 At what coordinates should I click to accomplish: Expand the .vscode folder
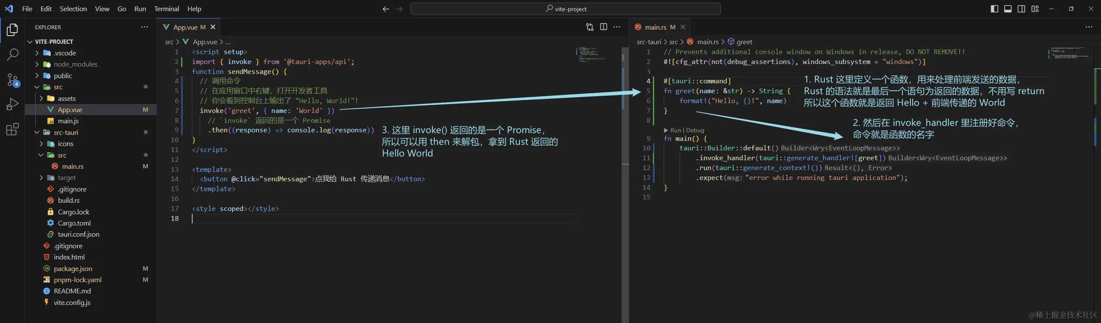91,53
